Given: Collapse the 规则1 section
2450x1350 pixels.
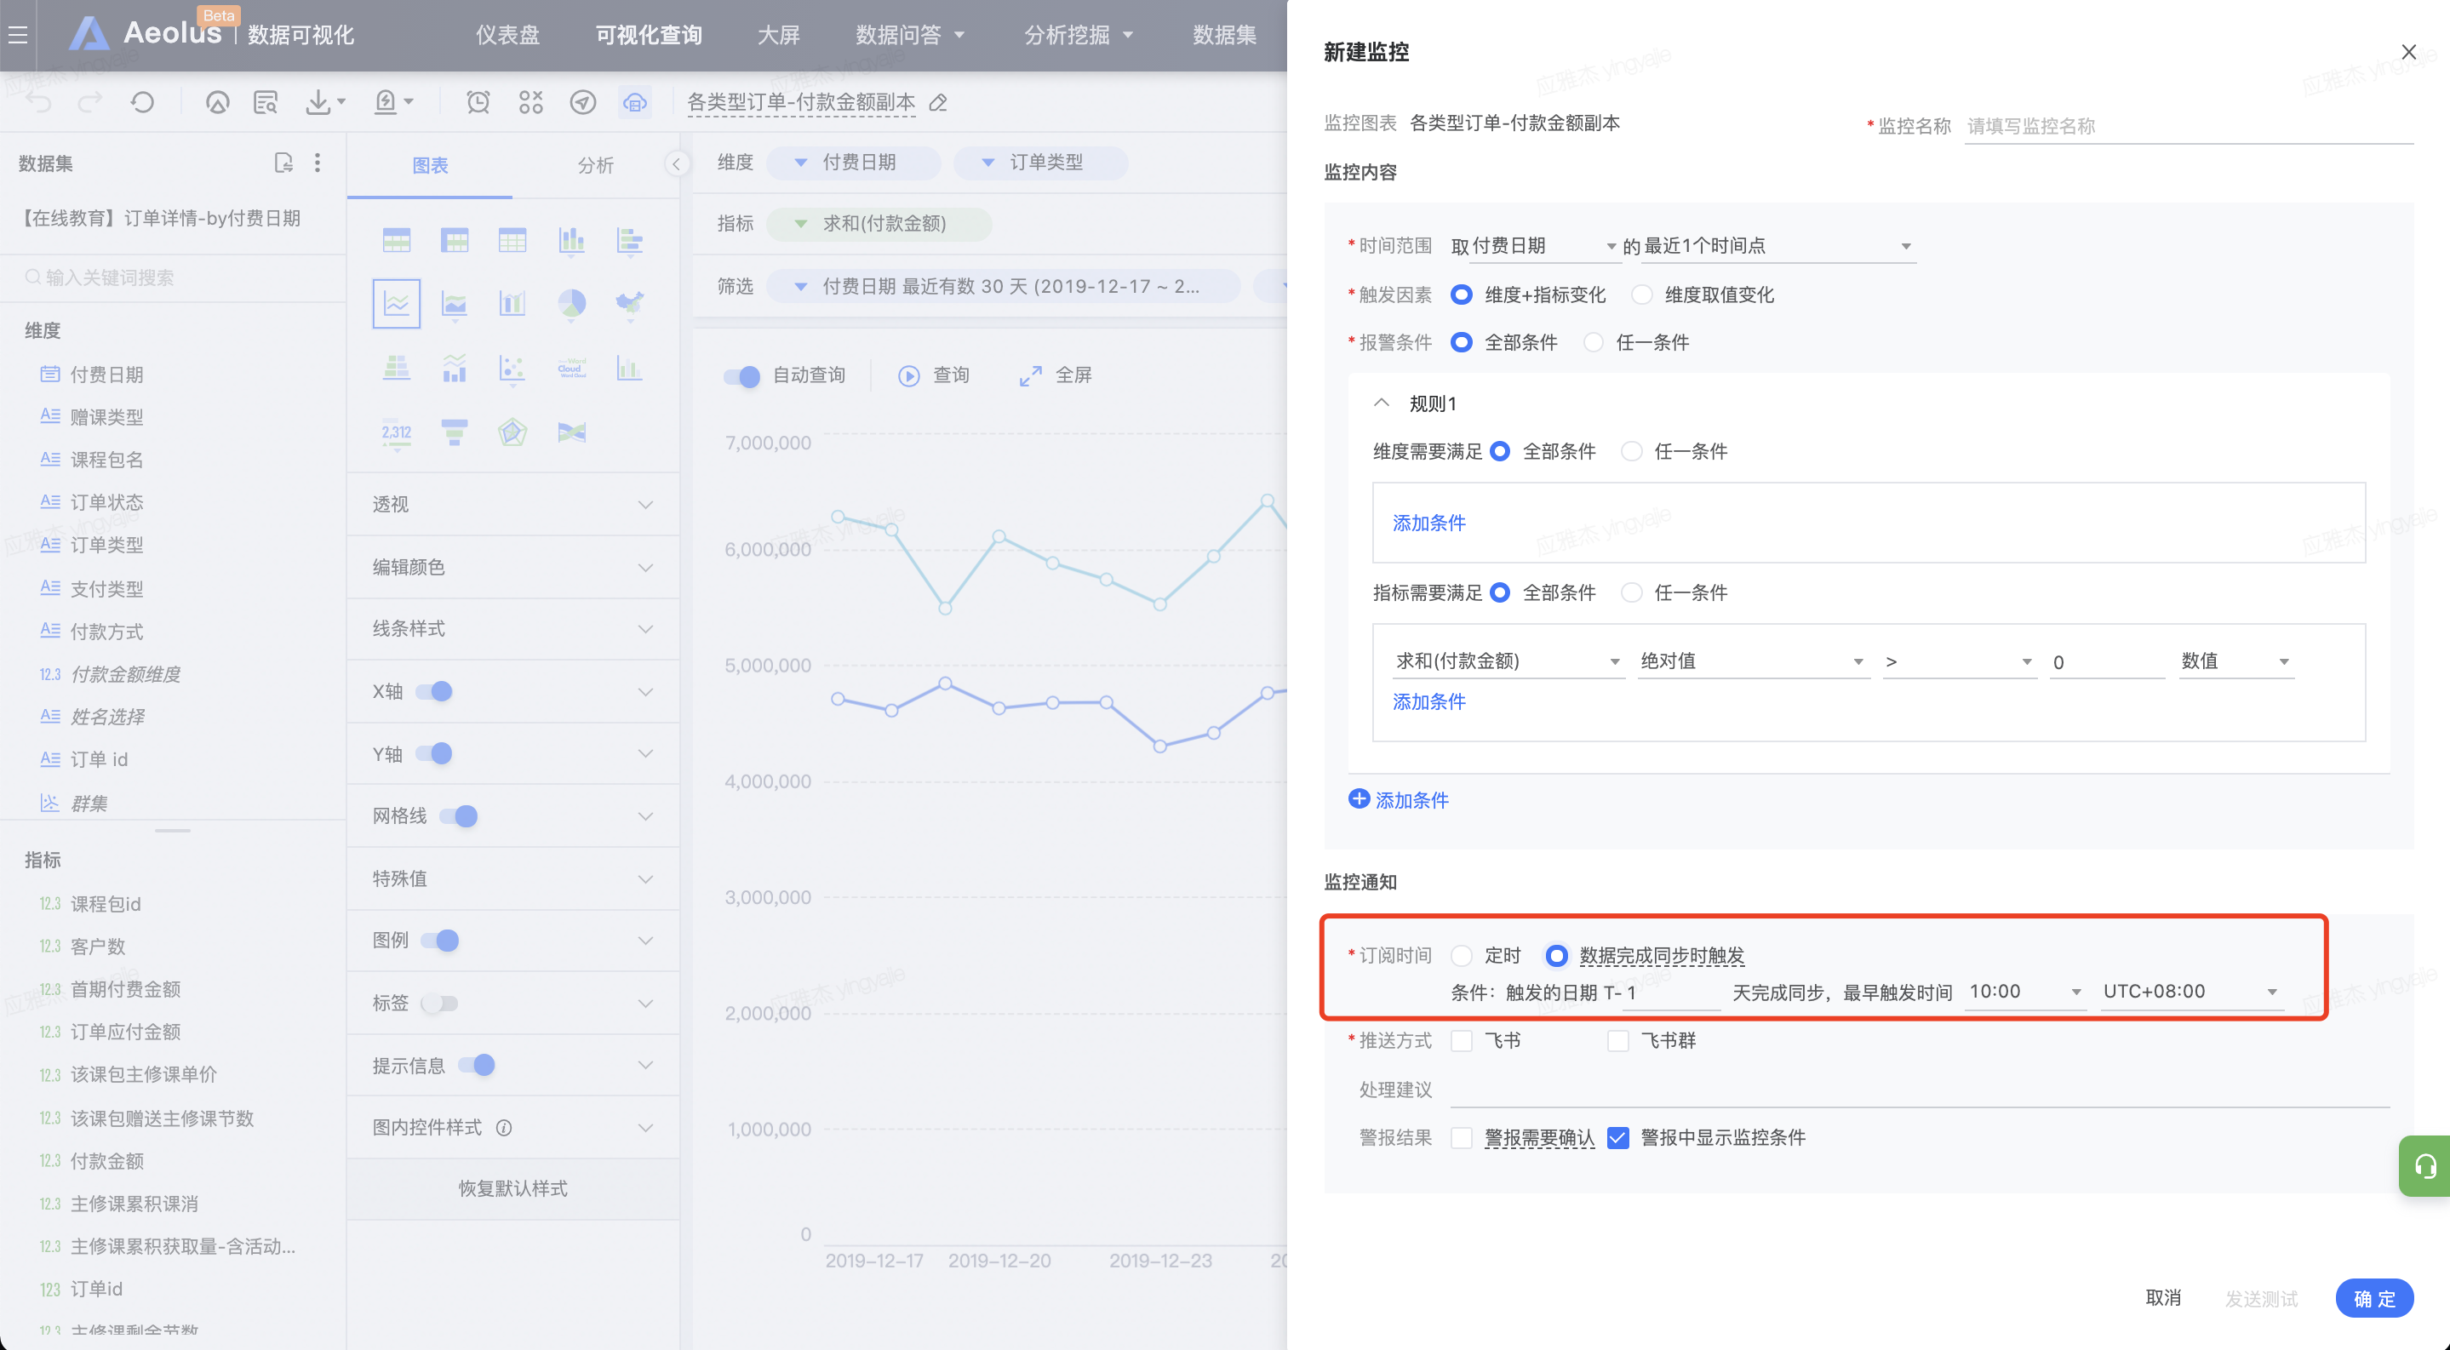Looking at the screenshot, I should [1381, 403].
